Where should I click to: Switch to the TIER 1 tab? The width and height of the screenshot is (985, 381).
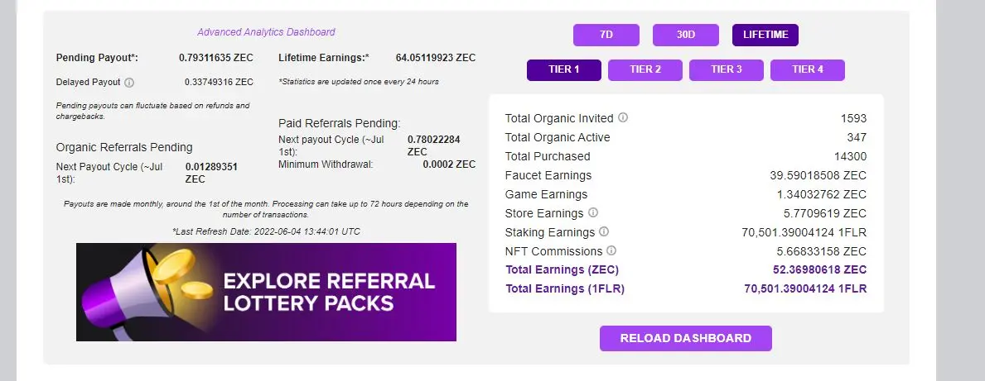564,69
